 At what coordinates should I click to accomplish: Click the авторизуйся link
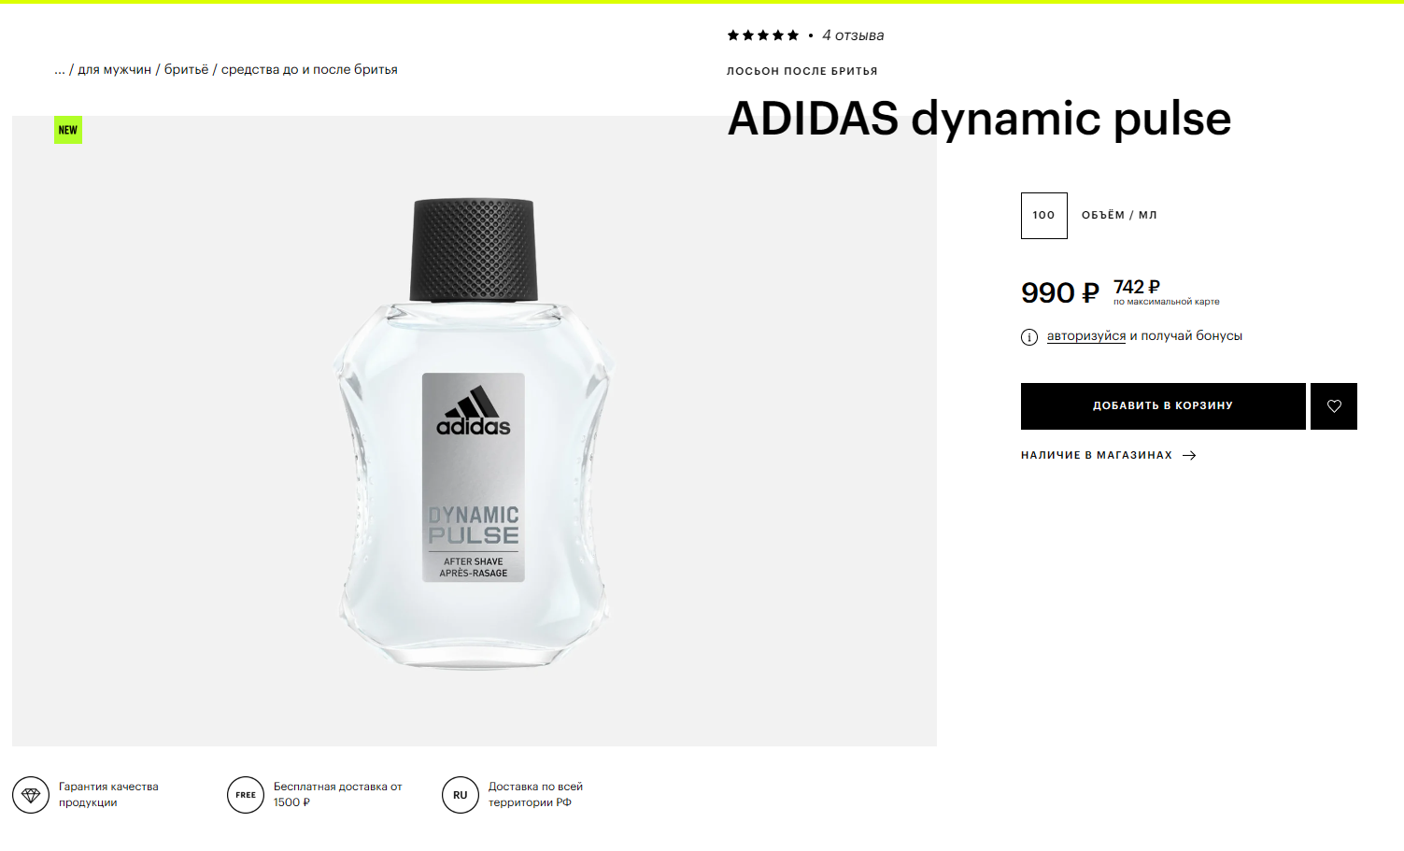pos(1085,336)
